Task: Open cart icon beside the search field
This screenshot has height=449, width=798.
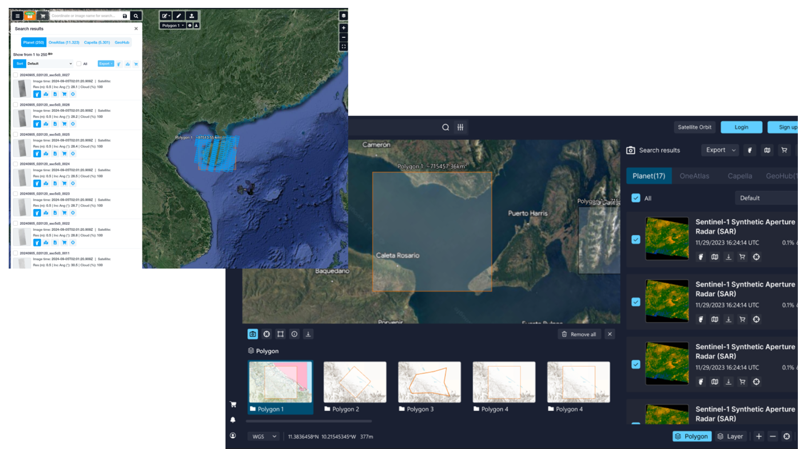Action: tap(42, 16)
